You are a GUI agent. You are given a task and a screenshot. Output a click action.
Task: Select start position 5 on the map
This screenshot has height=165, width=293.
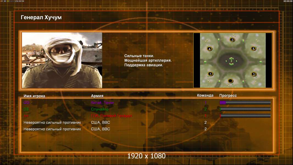point(253,49)
